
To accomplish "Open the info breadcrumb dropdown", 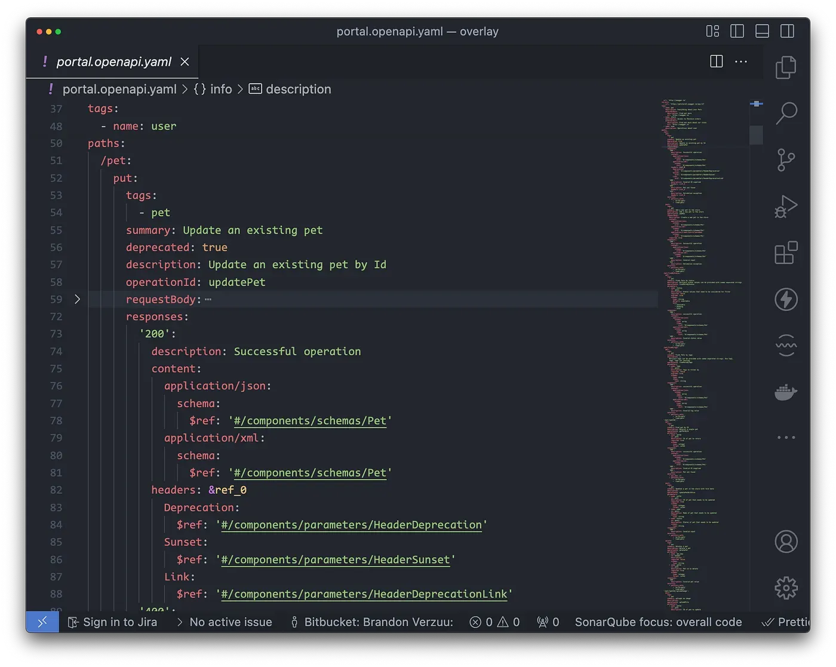I will pos(220,89).
